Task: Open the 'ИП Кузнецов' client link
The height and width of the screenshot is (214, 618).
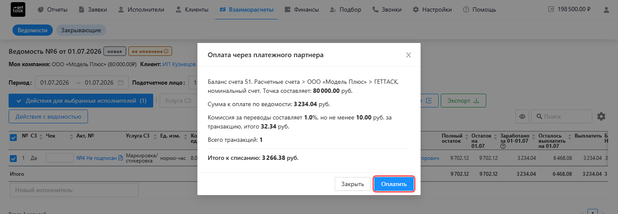Action: 179,64
